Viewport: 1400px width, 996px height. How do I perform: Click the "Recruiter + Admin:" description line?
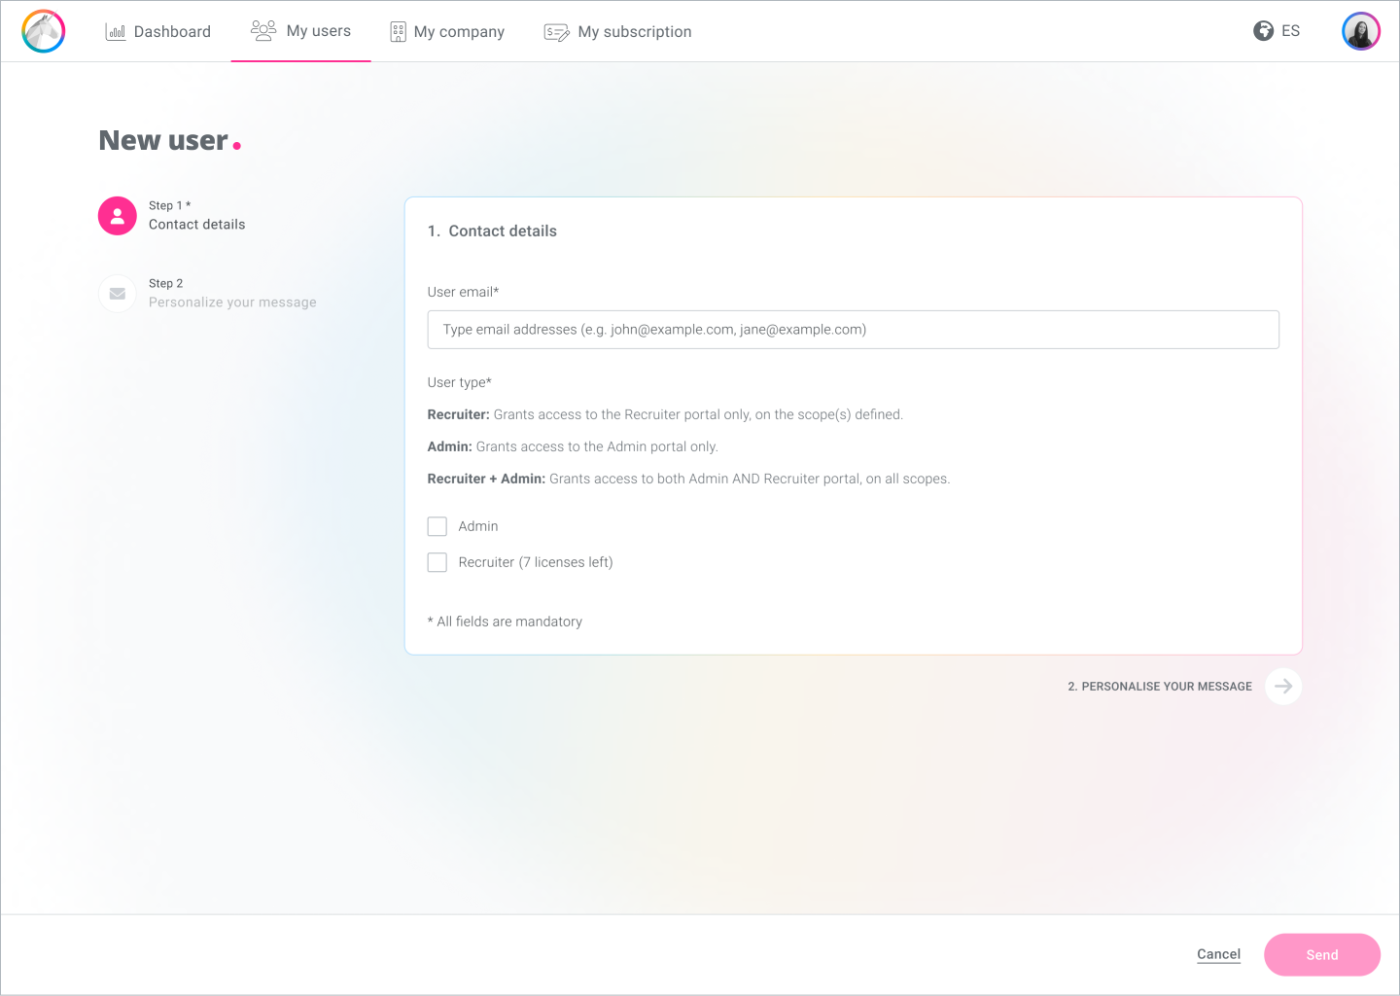pos(689,479)
